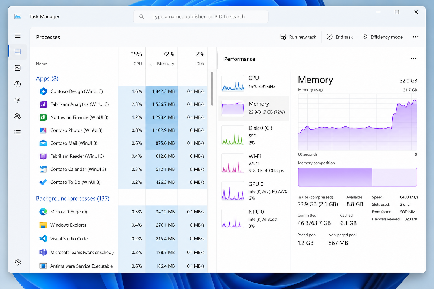Collapse the Background processes (137) group
Screen dimensions: 434x289
73,198
